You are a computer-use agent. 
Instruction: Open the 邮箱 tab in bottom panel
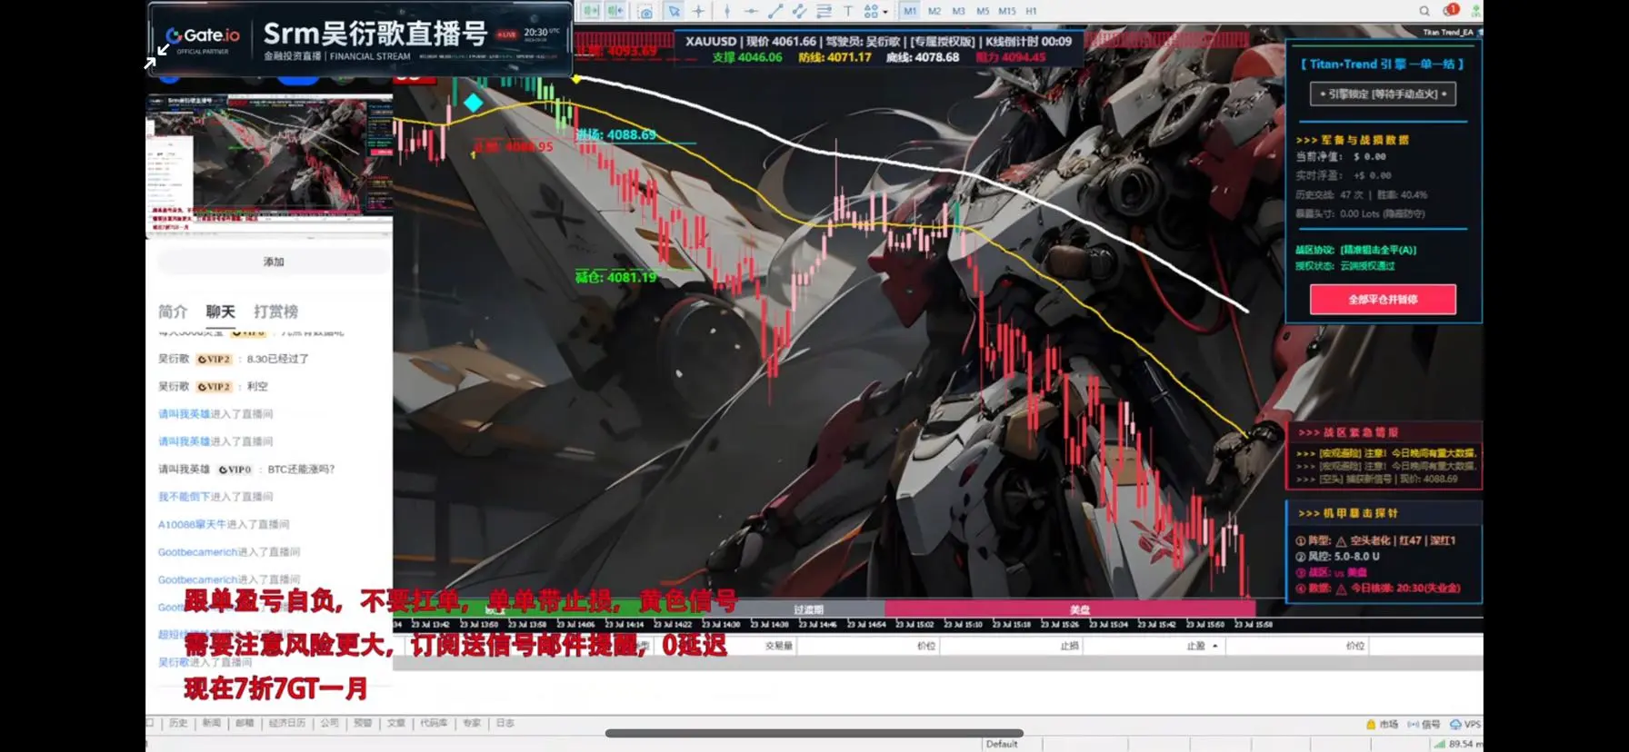point(245,723)
